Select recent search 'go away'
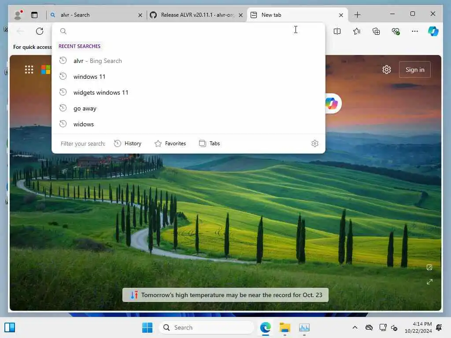Viewport: 451px width, 338px height. (189, 108)
